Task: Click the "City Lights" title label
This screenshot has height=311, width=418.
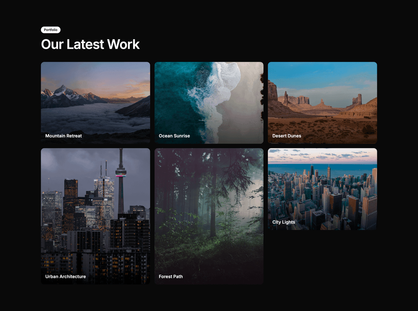Action: click(284, 222)
